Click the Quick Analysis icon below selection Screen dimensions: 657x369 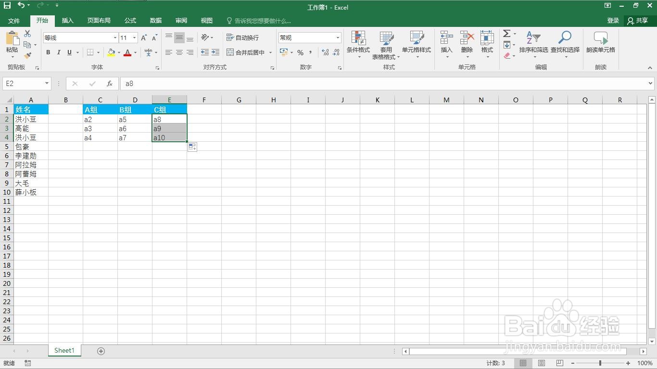tap(192, 147)
